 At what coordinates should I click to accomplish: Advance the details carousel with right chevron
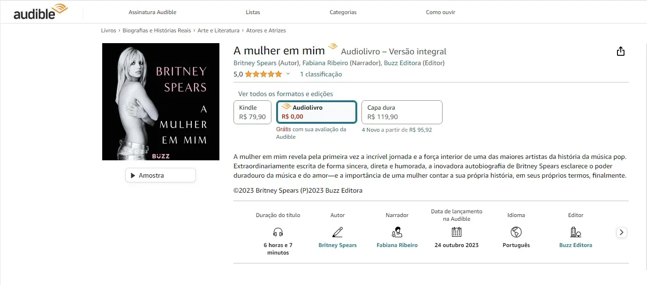pyautogui.click(x=621, y=232)
